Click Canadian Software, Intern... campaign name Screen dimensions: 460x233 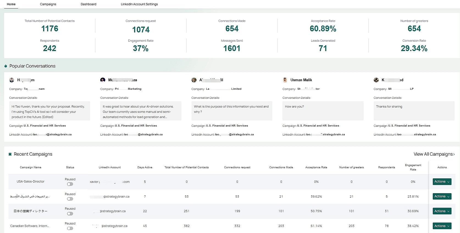30,226
